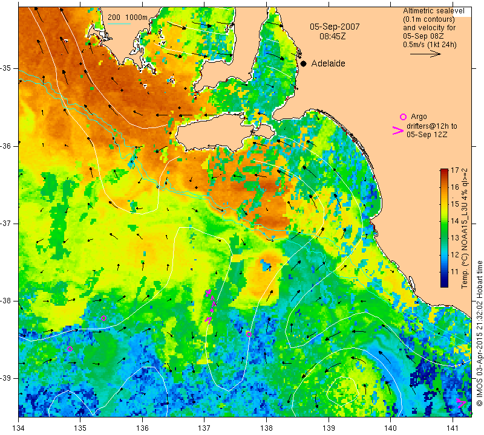
Task: Click the '0.5m/s (1kt 24h)' label
Action: pos(430,45)
